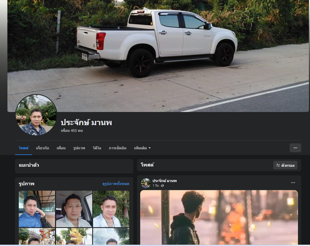This screenshot has width=310, height=246.
Task: Expand the เพิ่มเติม dropdown
Action: pyautogui.click(x=142, y=148)
